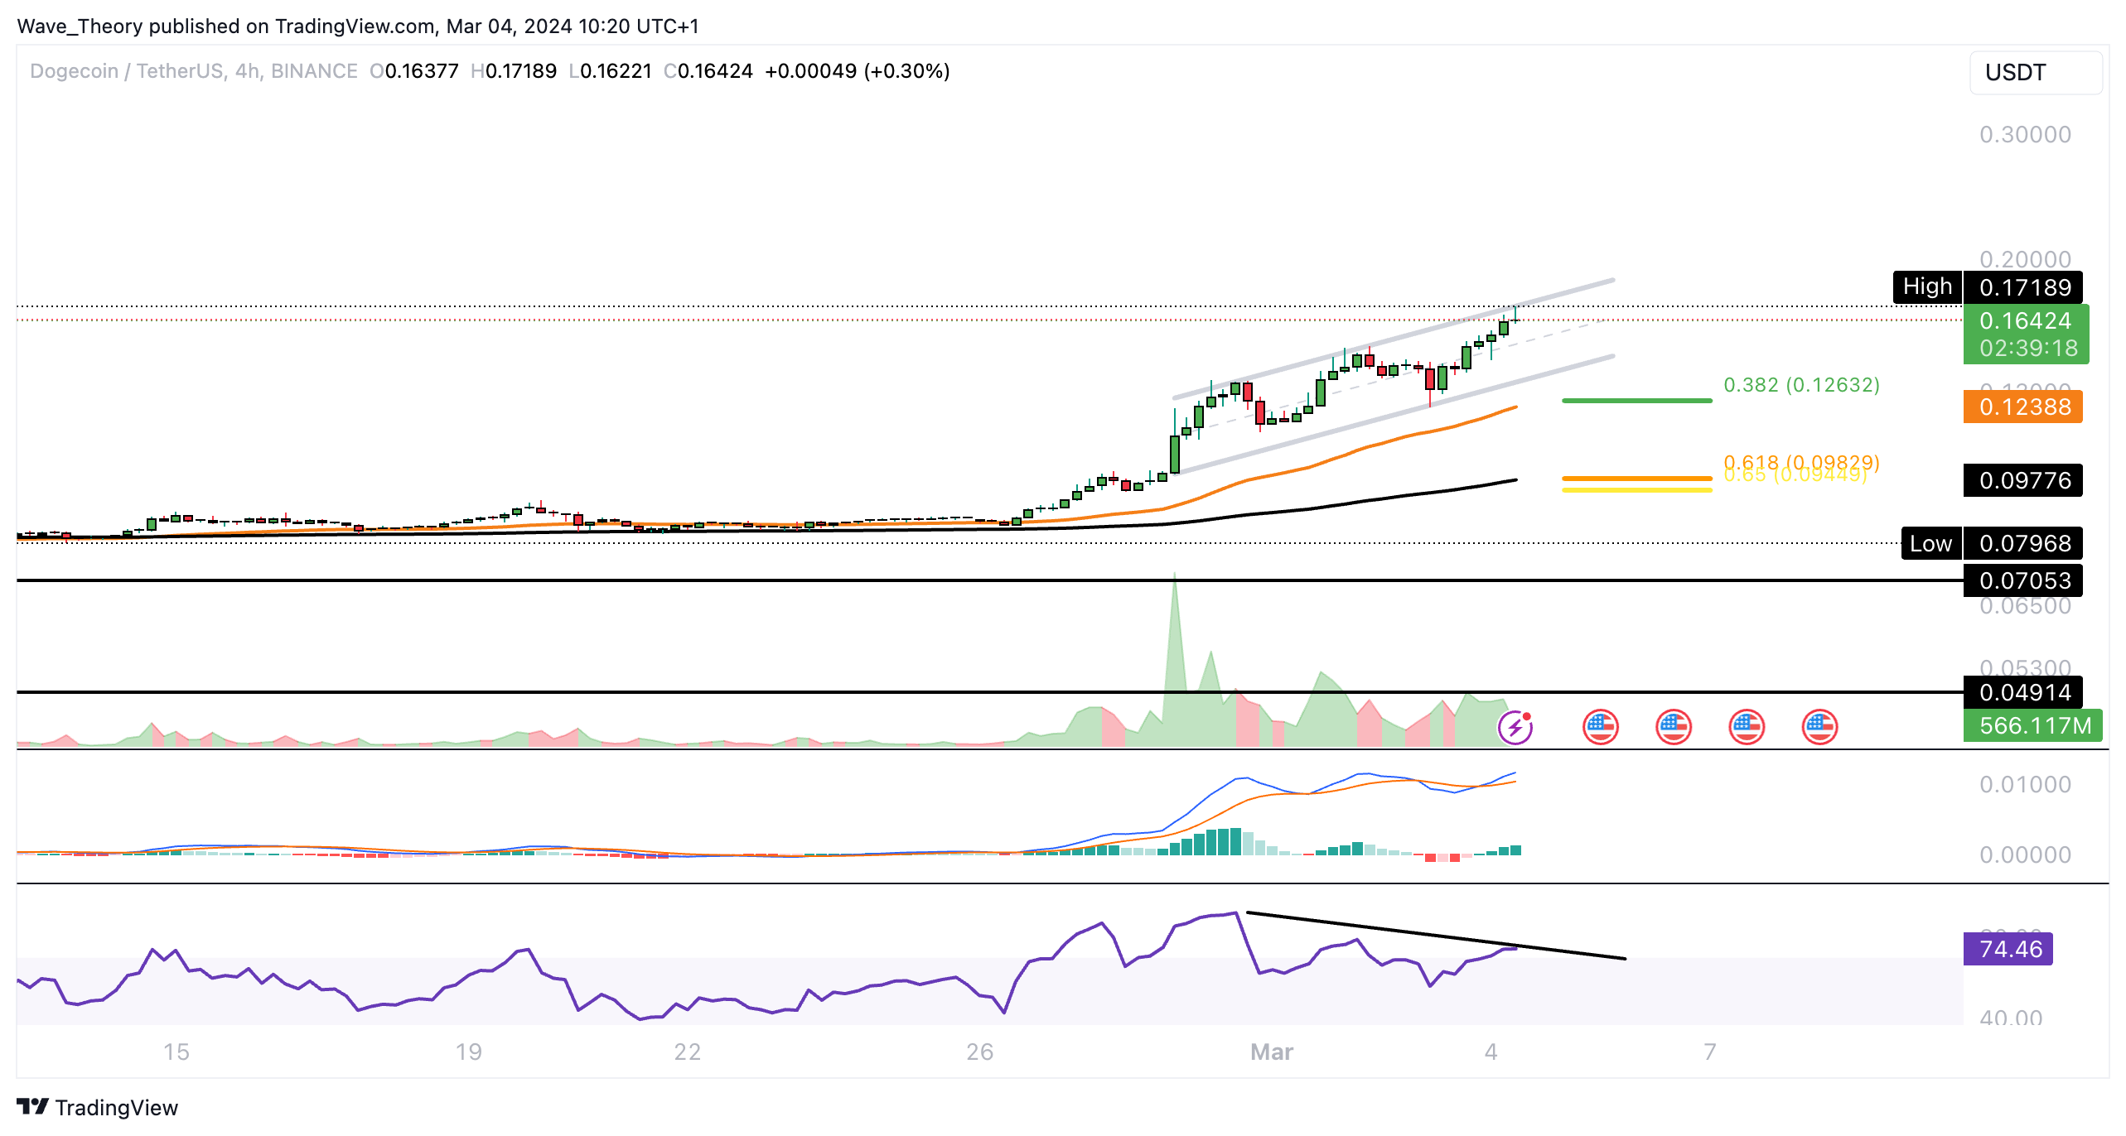This screenshot has height=1136, width=2126.
Task: Click the third US flag event icon from left
Action: click(1747, 728)
